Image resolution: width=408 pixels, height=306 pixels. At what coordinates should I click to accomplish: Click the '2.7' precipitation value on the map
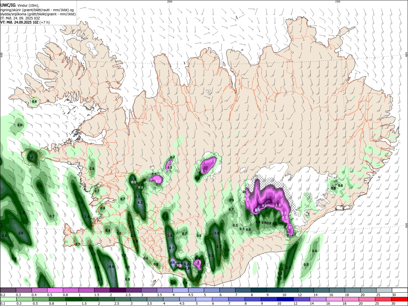[219, 246]
